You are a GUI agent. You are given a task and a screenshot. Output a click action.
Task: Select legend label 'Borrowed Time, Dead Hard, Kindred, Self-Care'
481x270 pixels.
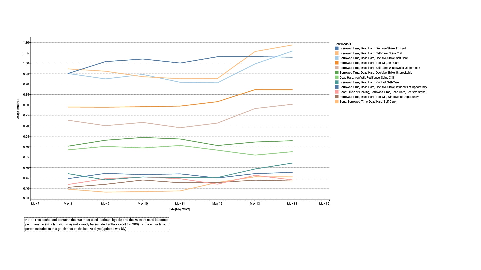tap(369, 82)
